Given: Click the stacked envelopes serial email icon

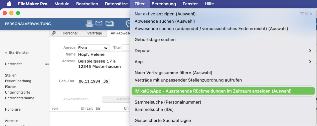Looking at the screenshot, I should coord(109,24).
